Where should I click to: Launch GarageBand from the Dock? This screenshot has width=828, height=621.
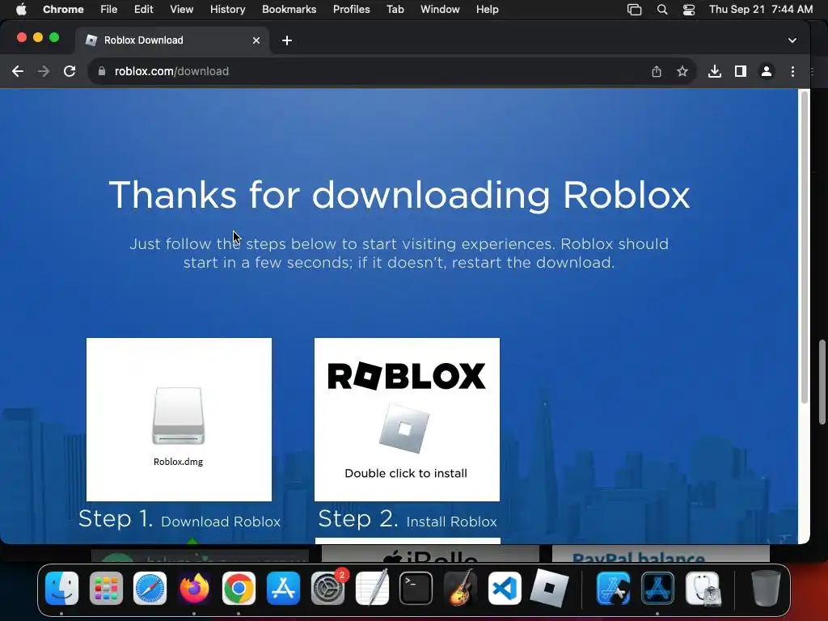460,588
